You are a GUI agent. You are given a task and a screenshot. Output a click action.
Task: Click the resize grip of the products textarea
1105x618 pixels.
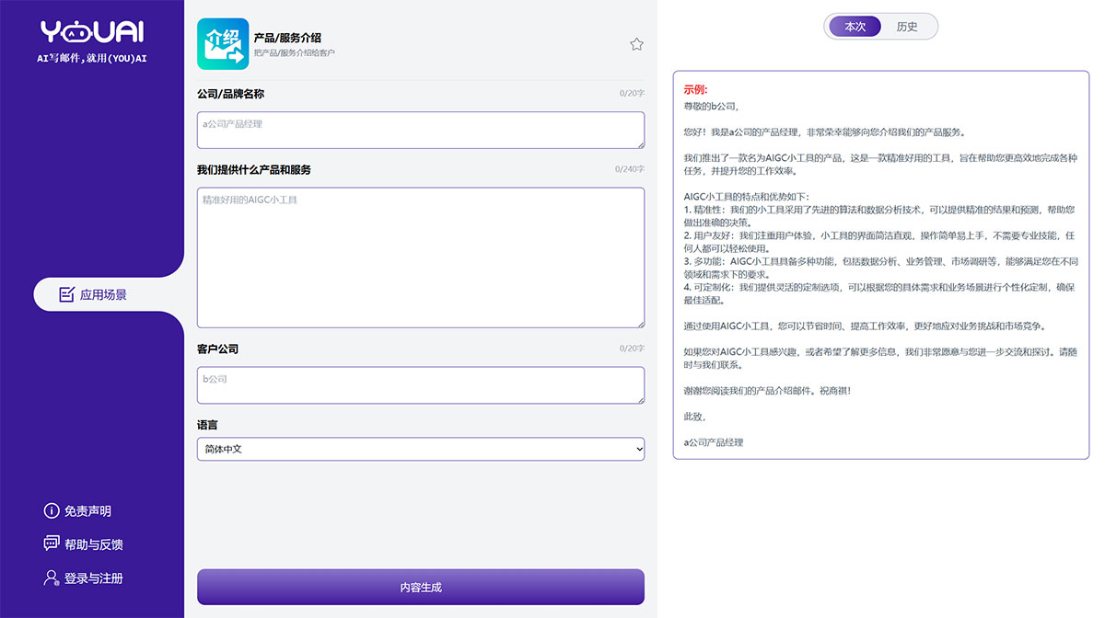639,323
